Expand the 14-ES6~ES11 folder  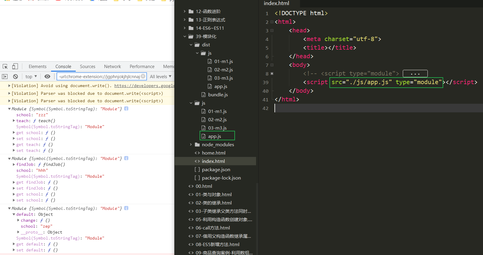[184, 28]
